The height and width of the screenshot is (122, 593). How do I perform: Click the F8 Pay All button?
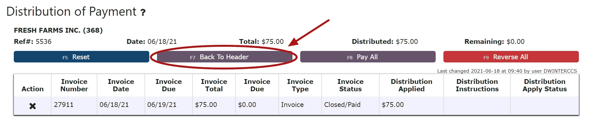click(368, 57)
